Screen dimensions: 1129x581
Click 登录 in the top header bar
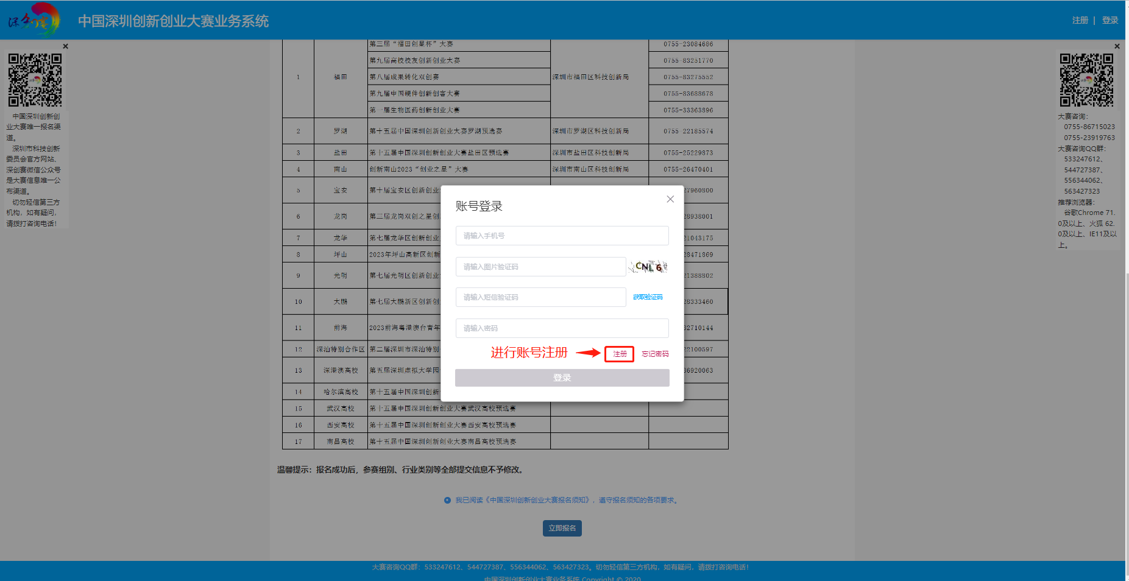coord(1110,20)
